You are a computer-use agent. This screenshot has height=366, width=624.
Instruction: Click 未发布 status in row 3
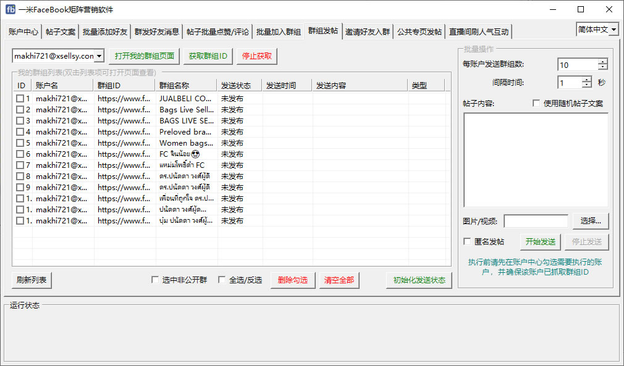pyautogui.click(x=232, y=121)
